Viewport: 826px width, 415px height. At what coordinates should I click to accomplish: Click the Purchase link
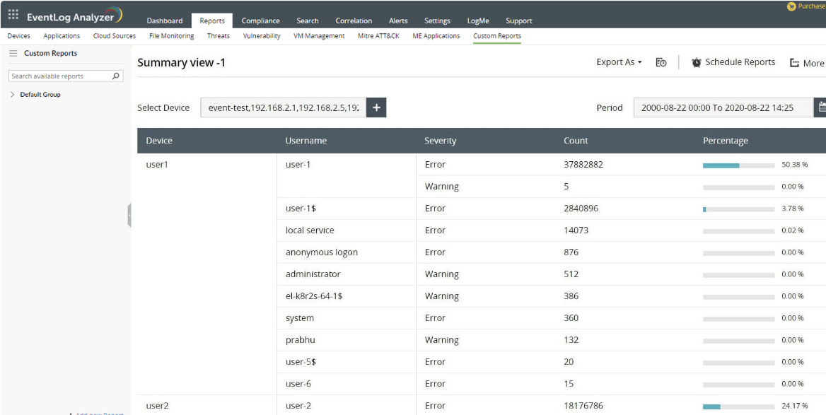pos(811,6)
